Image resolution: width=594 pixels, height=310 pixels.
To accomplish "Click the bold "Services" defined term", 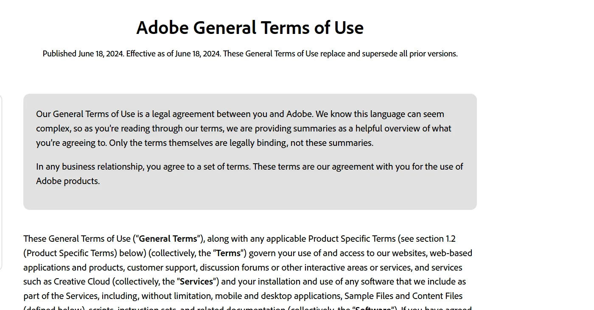I will [x=196, y=282].
